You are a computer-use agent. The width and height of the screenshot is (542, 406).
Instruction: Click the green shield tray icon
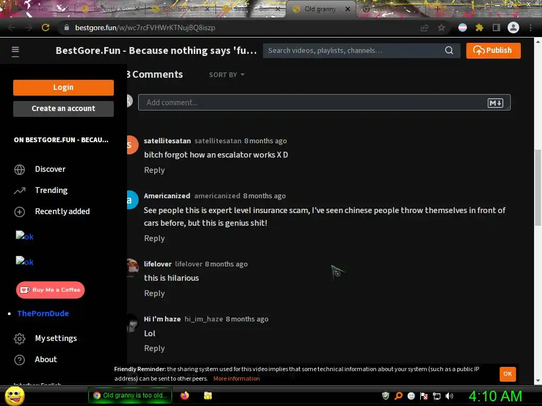pos(385,396)
